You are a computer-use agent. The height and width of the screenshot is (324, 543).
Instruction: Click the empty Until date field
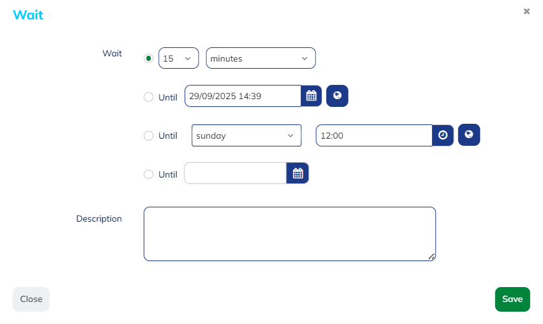point(235,174)
